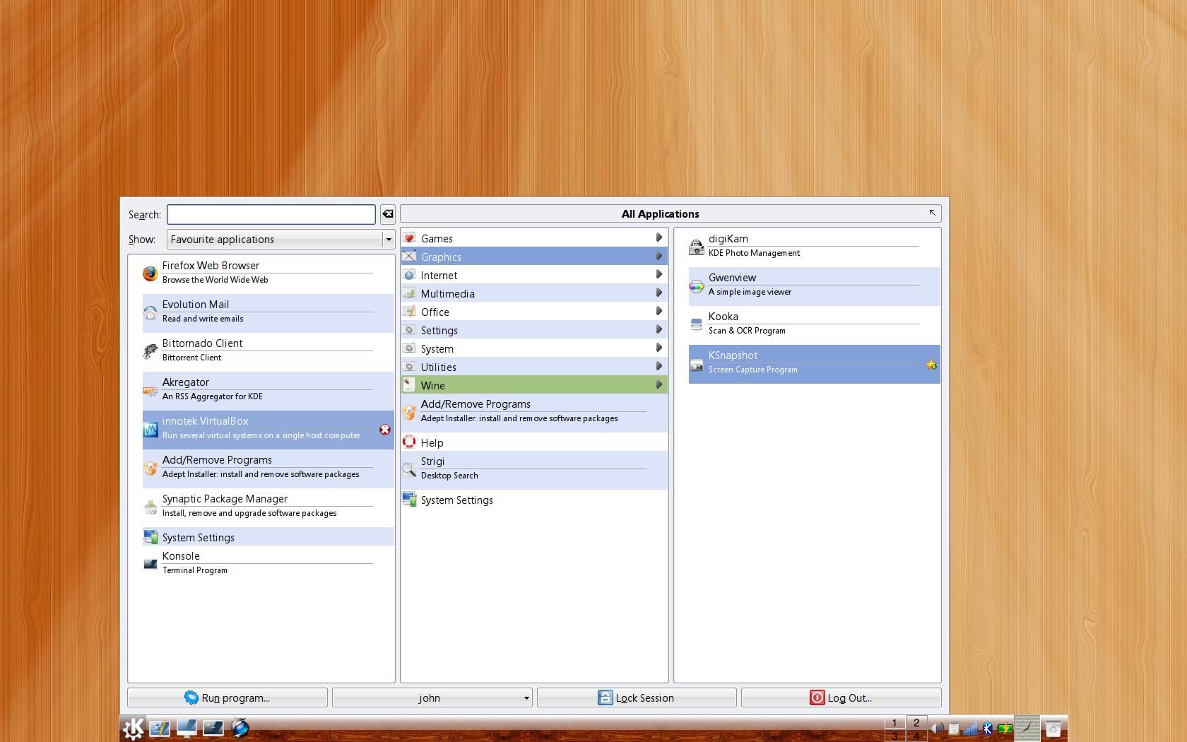Open Evolution Mail from favourites
The height and width of the screenshot is (742, 1187).
click(268, 313)
